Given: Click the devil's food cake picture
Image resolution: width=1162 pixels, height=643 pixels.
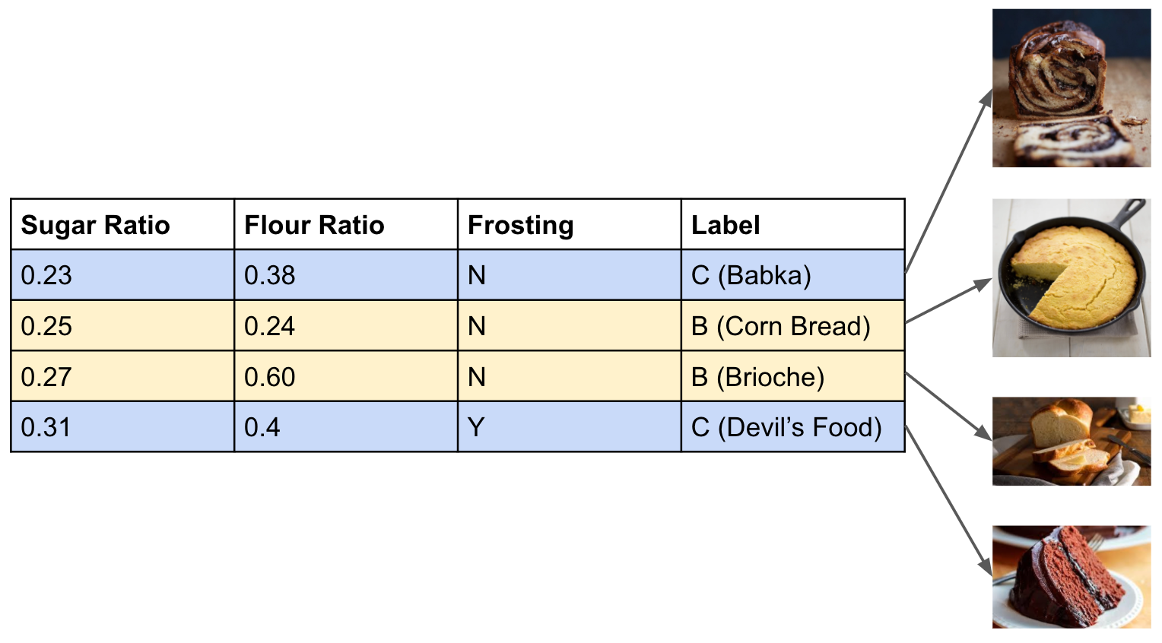Looking at the screenshot, I should [x=1071, y=576].
